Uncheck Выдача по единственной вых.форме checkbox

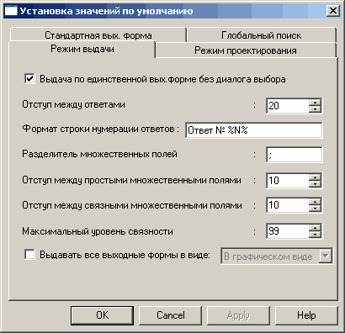point(29,79)
